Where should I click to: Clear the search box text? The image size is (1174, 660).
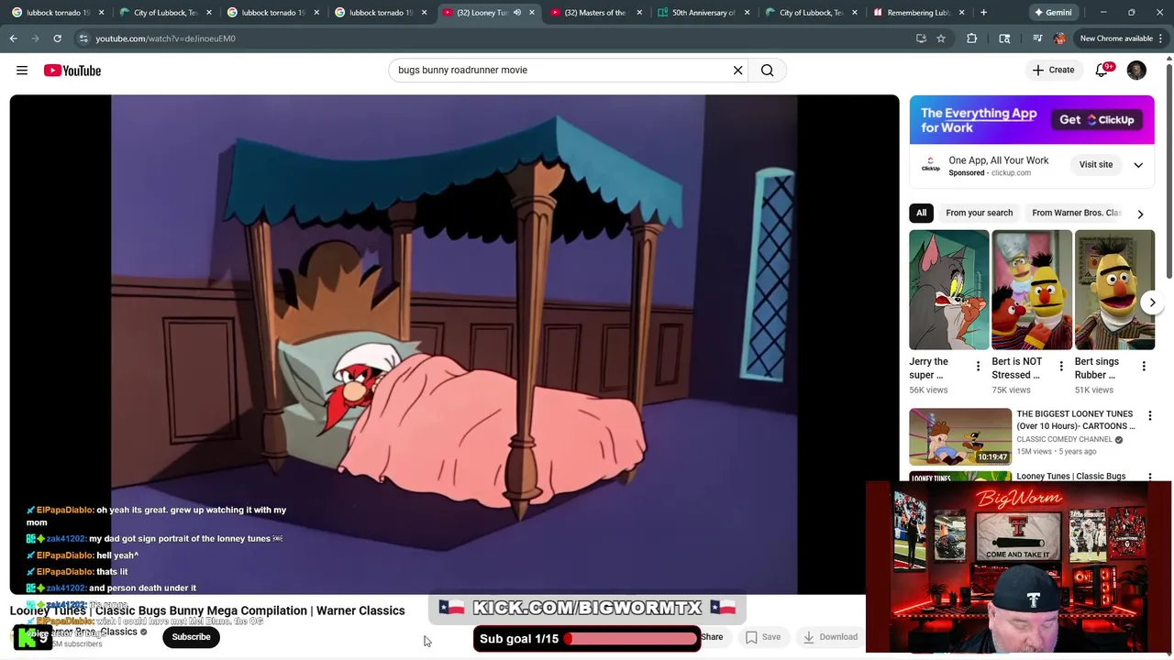(x=737, y=71)
